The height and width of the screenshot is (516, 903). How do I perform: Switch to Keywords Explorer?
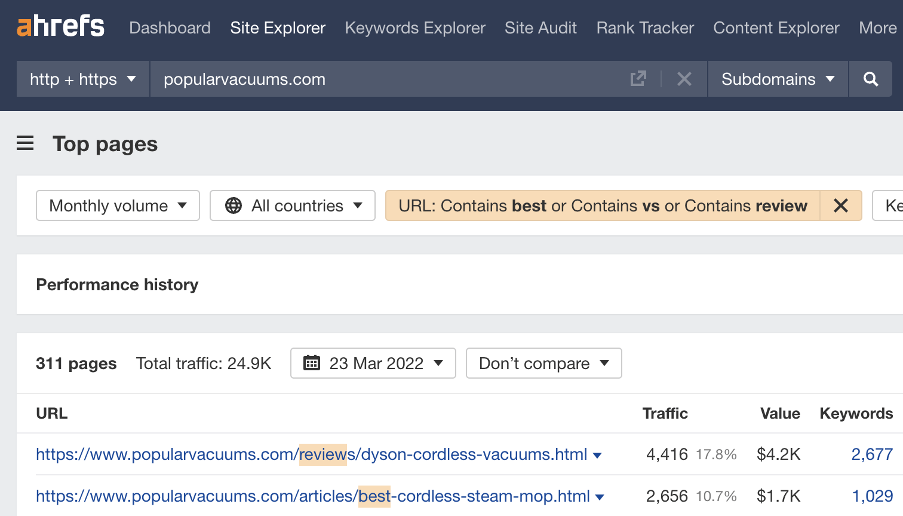[414, 27]
